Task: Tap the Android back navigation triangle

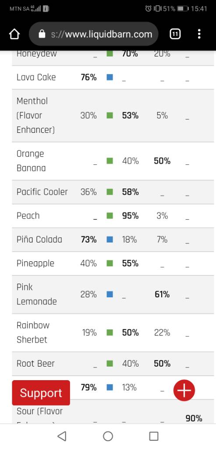Action: tap(62, 436)
